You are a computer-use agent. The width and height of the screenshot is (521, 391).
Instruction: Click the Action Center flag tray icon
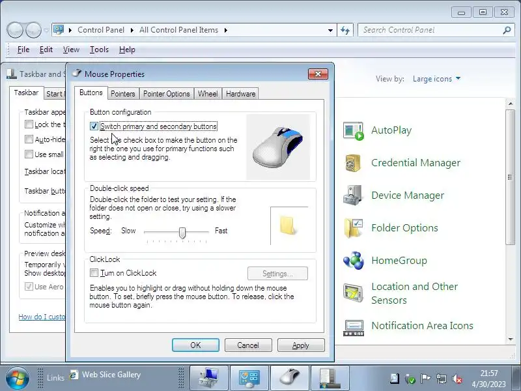pyautogui.click(x=426, y=379)
